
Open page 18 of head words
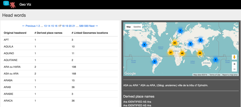click(63, 26)
